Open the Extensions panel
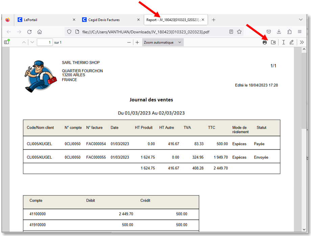This screenshot has height=236, width=311. [289, 31]
